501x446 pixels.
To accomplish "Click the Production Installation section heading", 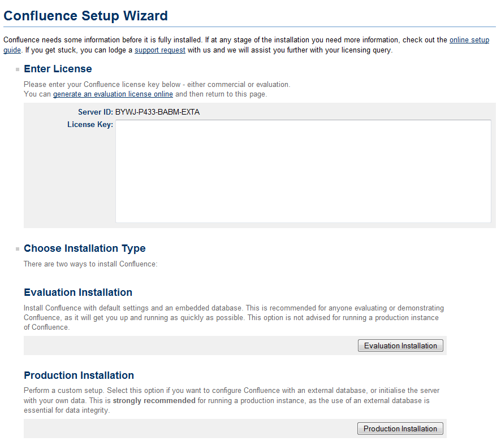I will tap(79, 375).
